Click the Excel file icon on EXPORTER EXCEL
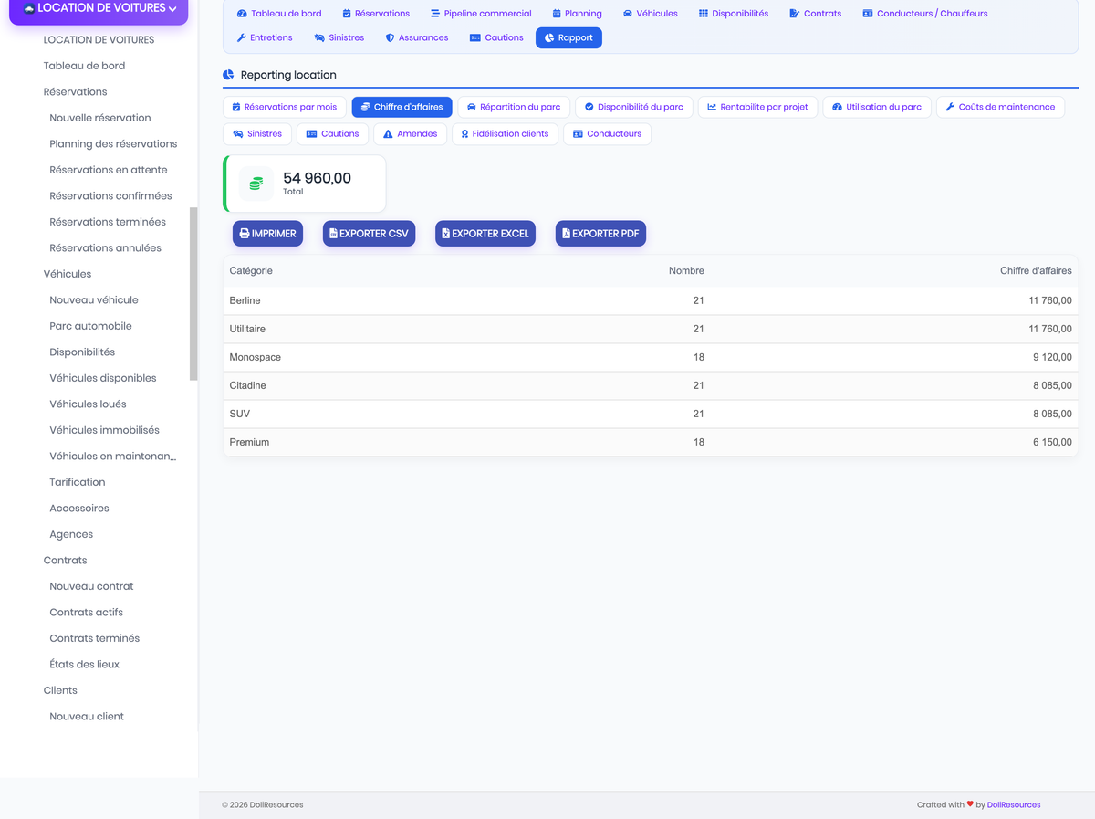 pos(445,234)
